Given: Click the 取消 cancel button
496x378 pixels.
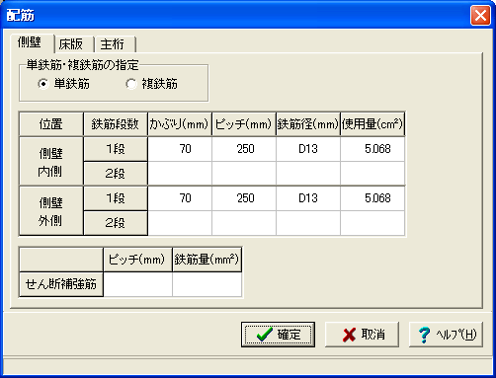Looking at the screenshot, I should tap(362, 335).
